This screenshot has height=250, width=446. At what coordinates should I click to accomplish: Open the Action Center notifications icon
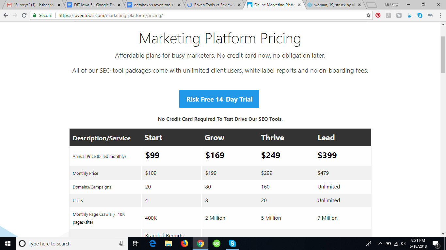436,243
